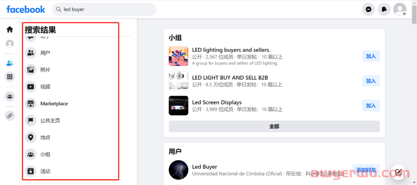This screenshot has height=185, width=417.
Task: Click the search field with led buyer
Action: [x=104, y=10]
